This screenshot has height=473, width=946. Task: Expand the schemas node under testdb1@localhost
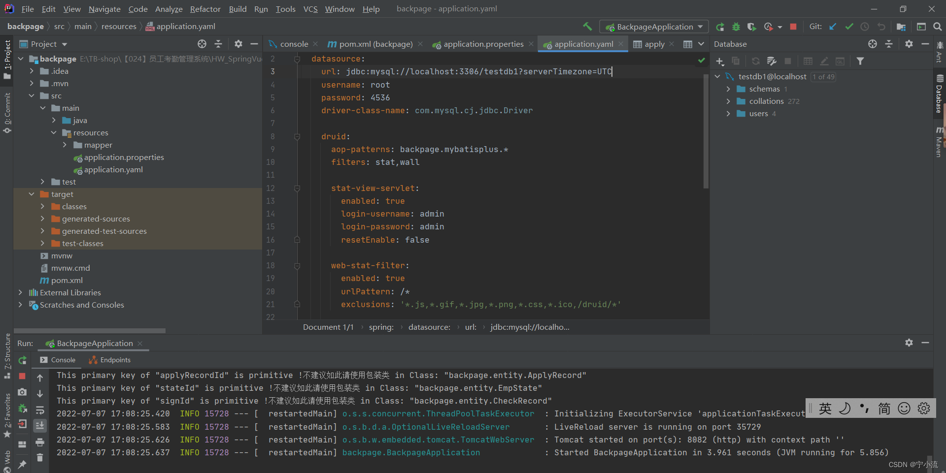(729, 89)
